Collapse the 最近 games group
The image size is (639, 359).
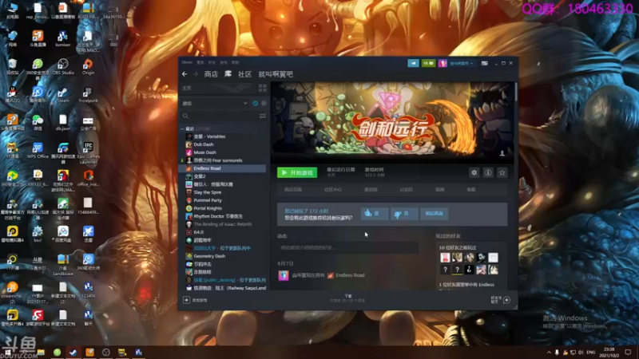pos(182,128)
